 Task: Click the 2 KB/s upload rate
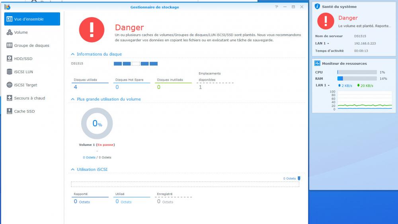pos(345,86)
